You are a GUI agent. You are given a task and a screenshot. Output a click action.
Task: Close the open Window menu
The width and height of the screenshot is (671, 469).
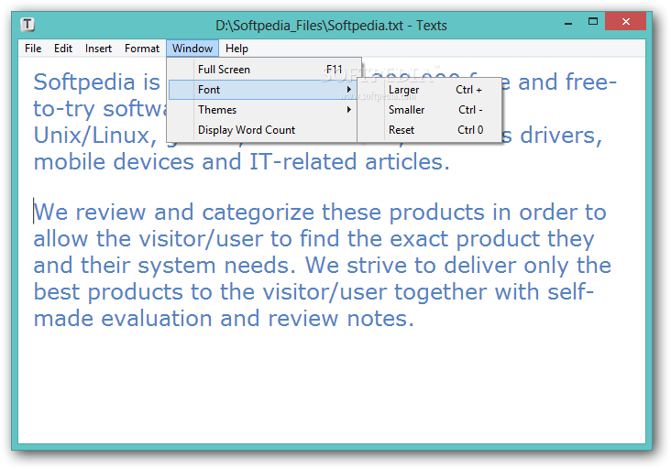pyautogui.click(x=192, y=49)
